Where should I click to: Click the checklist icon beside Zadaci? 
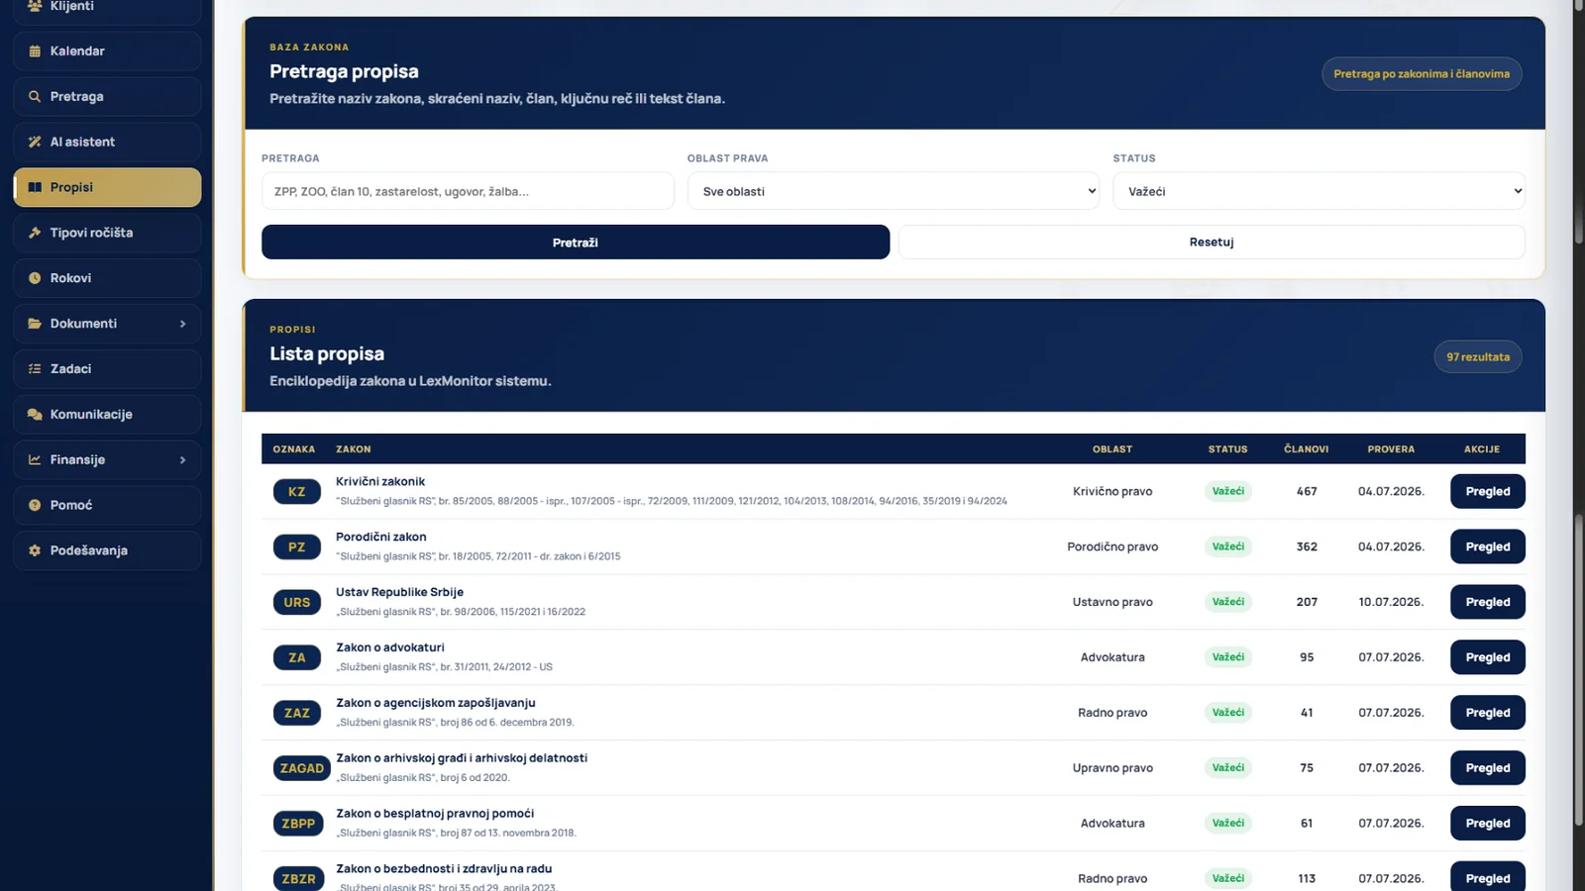click(35, 369)
